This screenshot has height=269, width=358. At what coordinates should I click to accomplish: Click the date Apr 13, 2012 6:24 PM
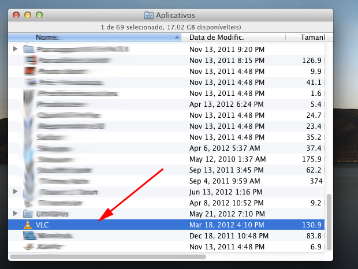click(226, 104)
